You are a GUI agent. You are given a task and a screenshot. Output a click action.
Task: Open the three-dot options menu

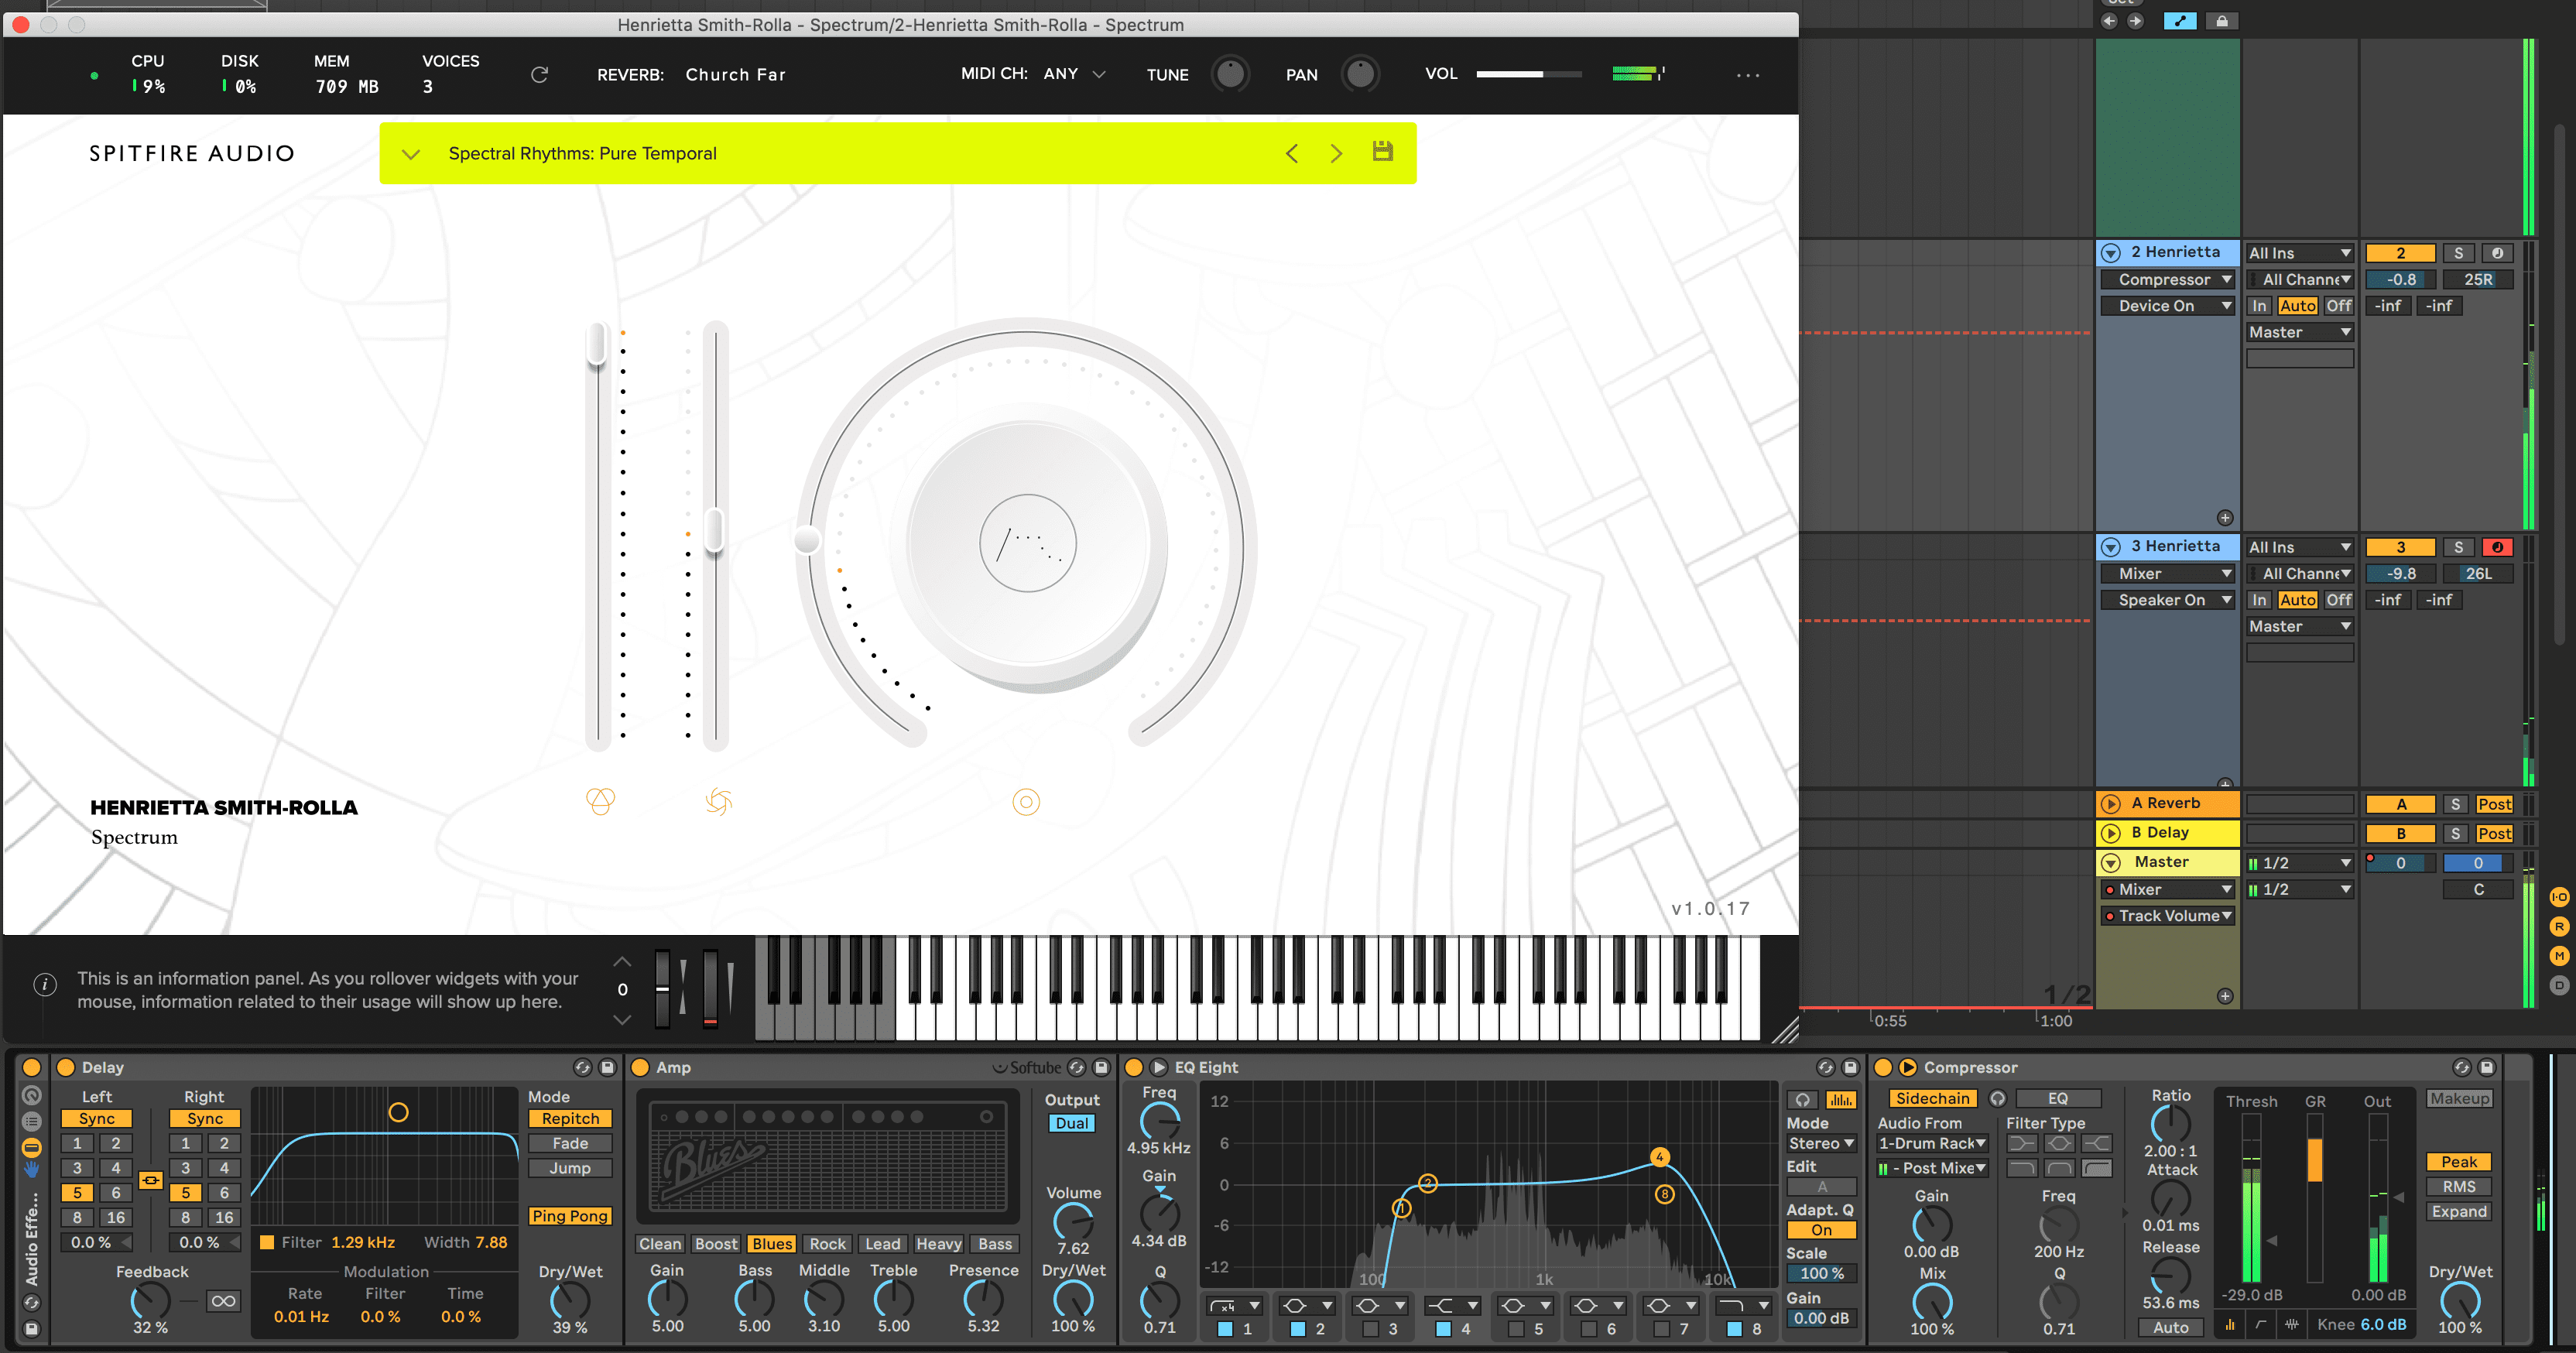pyautogui.click(x=1747, y=75)
